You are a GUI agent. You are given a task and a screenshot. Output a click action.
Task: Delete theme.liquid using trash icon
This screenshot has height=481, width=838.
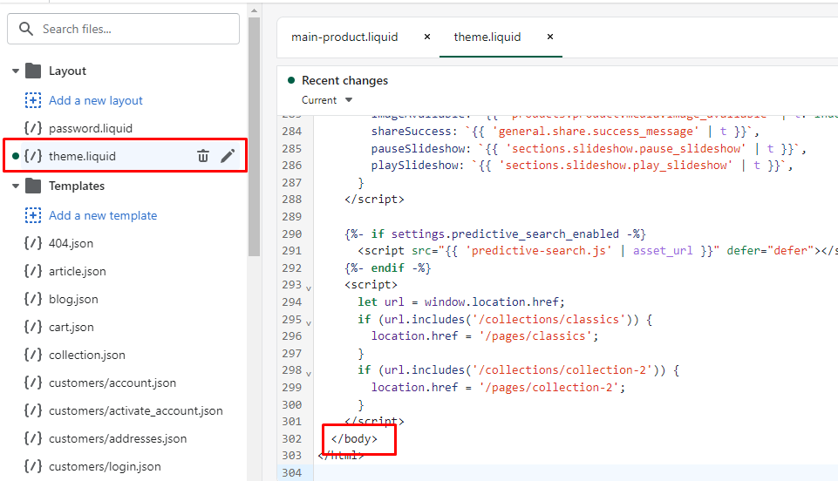pos(203,156)
